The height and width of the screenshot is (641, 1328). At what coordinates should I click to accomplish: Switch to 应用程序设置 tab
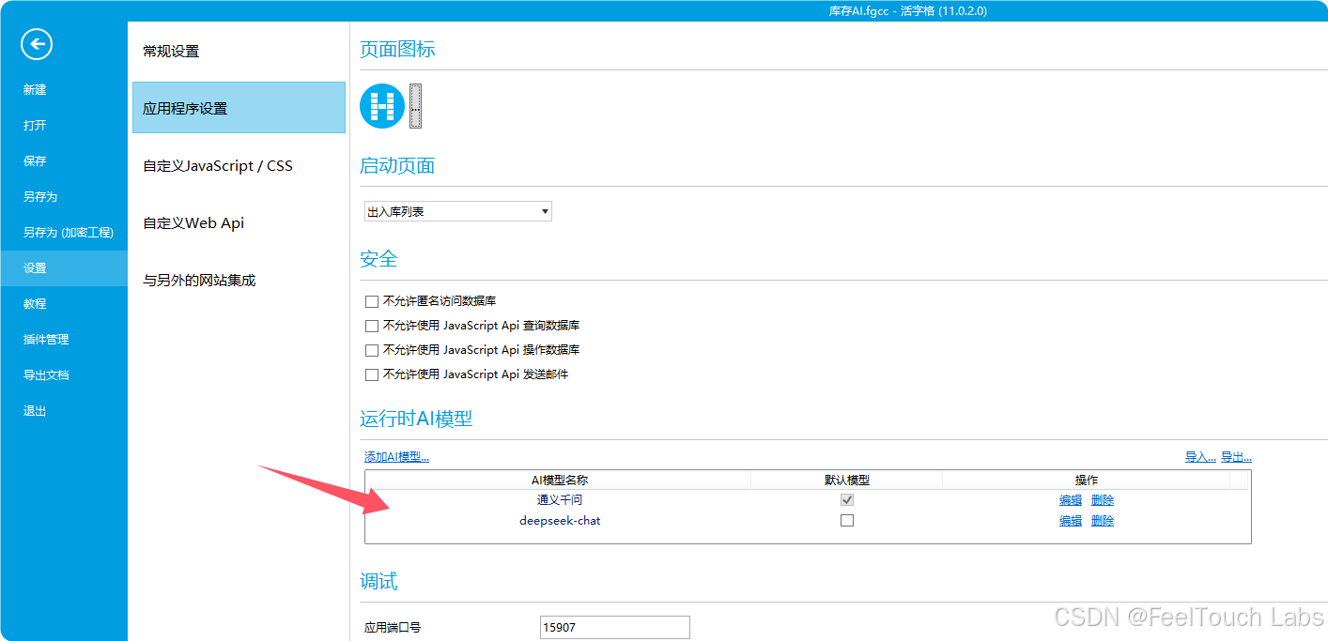click(x=239, y=108)
